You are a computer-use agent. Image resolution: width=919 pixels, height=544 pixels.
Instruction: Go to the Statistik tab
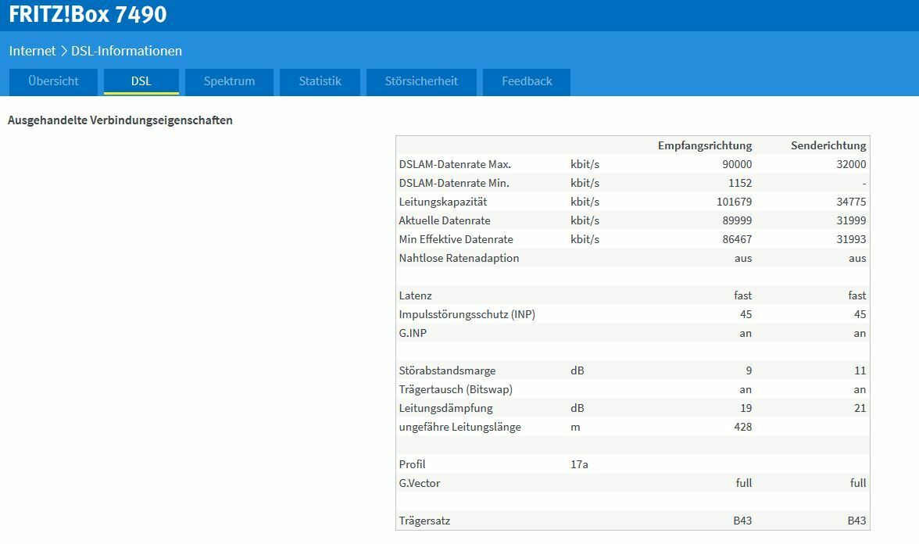[320, 81]
